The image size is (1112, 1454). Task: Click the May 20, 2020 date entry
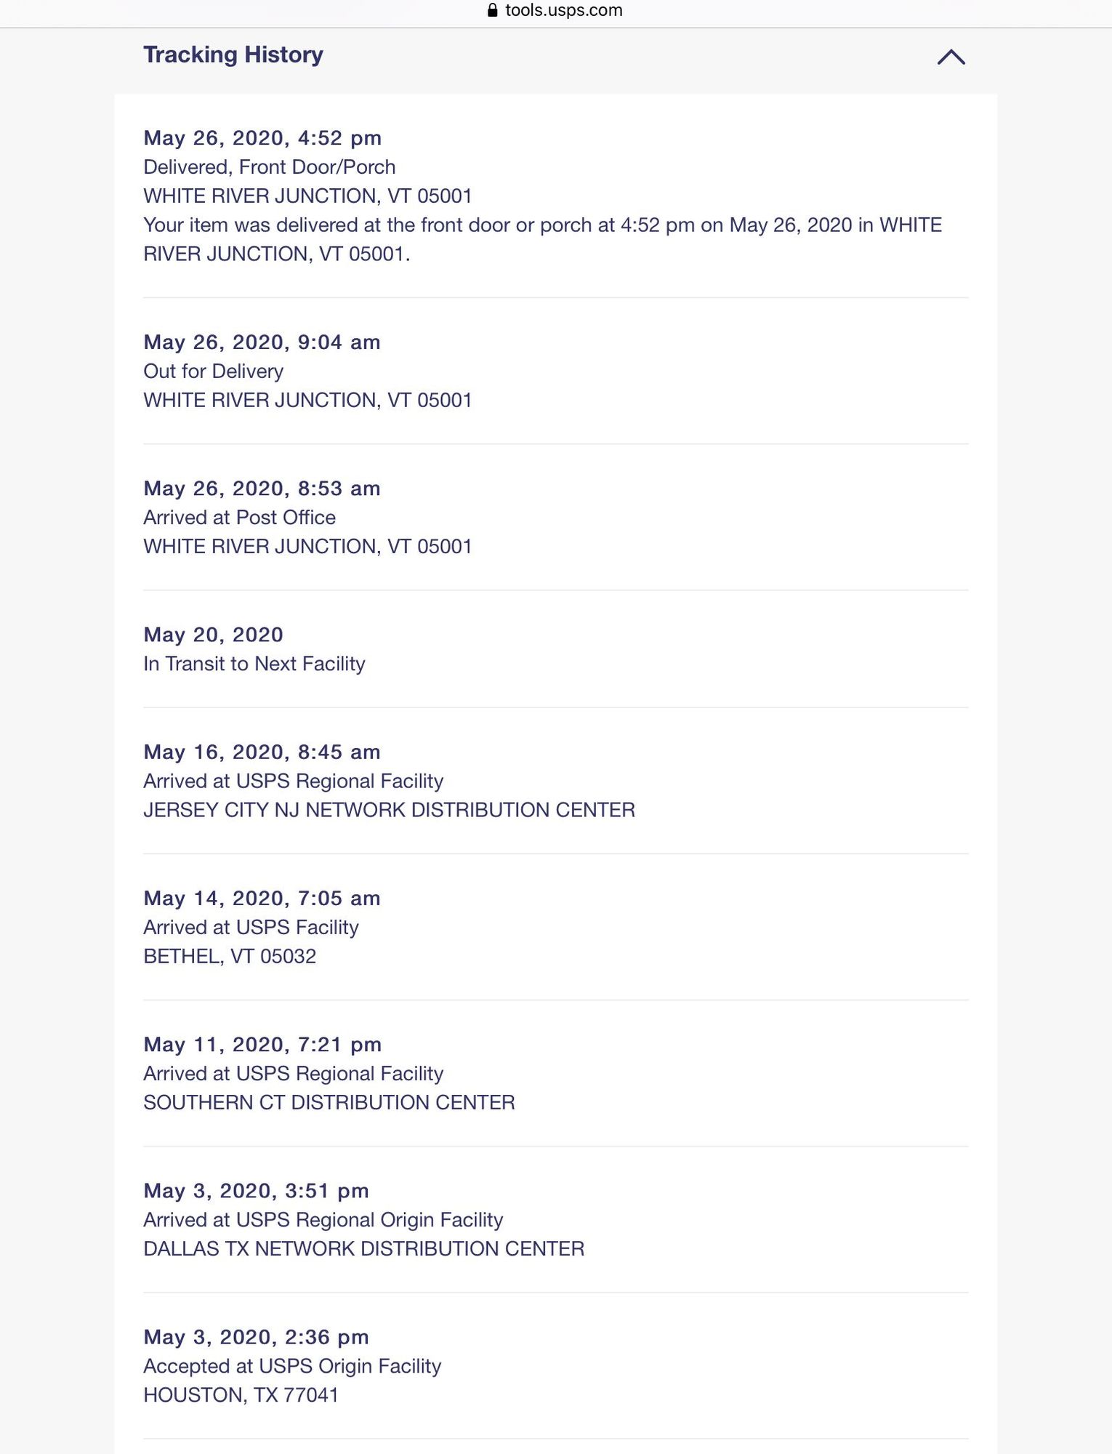[x=213, y=635]
